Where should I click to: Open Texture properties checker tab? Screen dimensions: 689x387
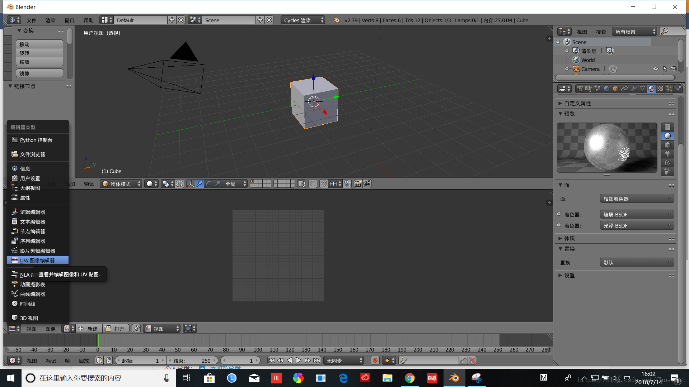(x=660, y=89)
